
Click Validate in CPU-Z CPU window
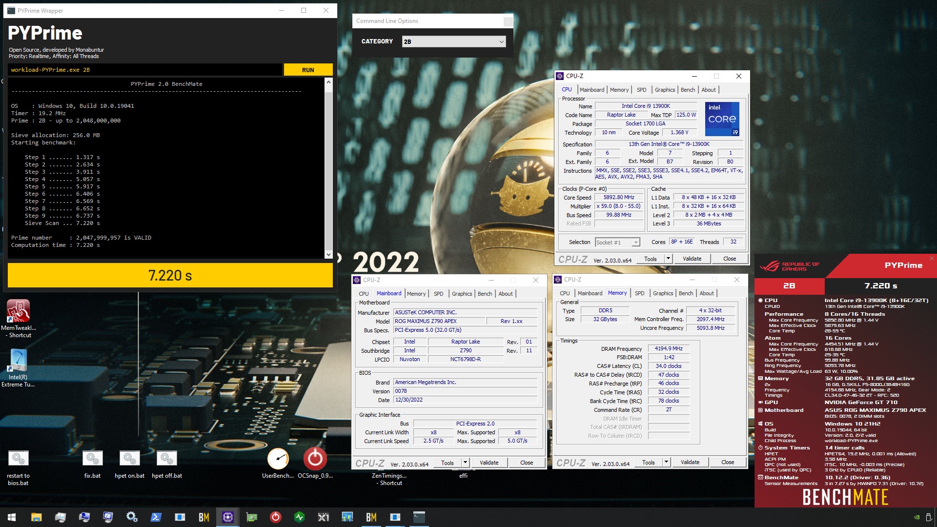click(692, 259)
